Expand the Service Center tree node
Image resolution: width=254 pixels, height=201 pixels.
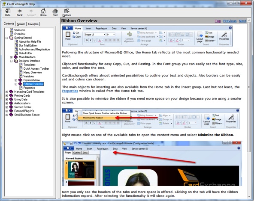(6, 107)
